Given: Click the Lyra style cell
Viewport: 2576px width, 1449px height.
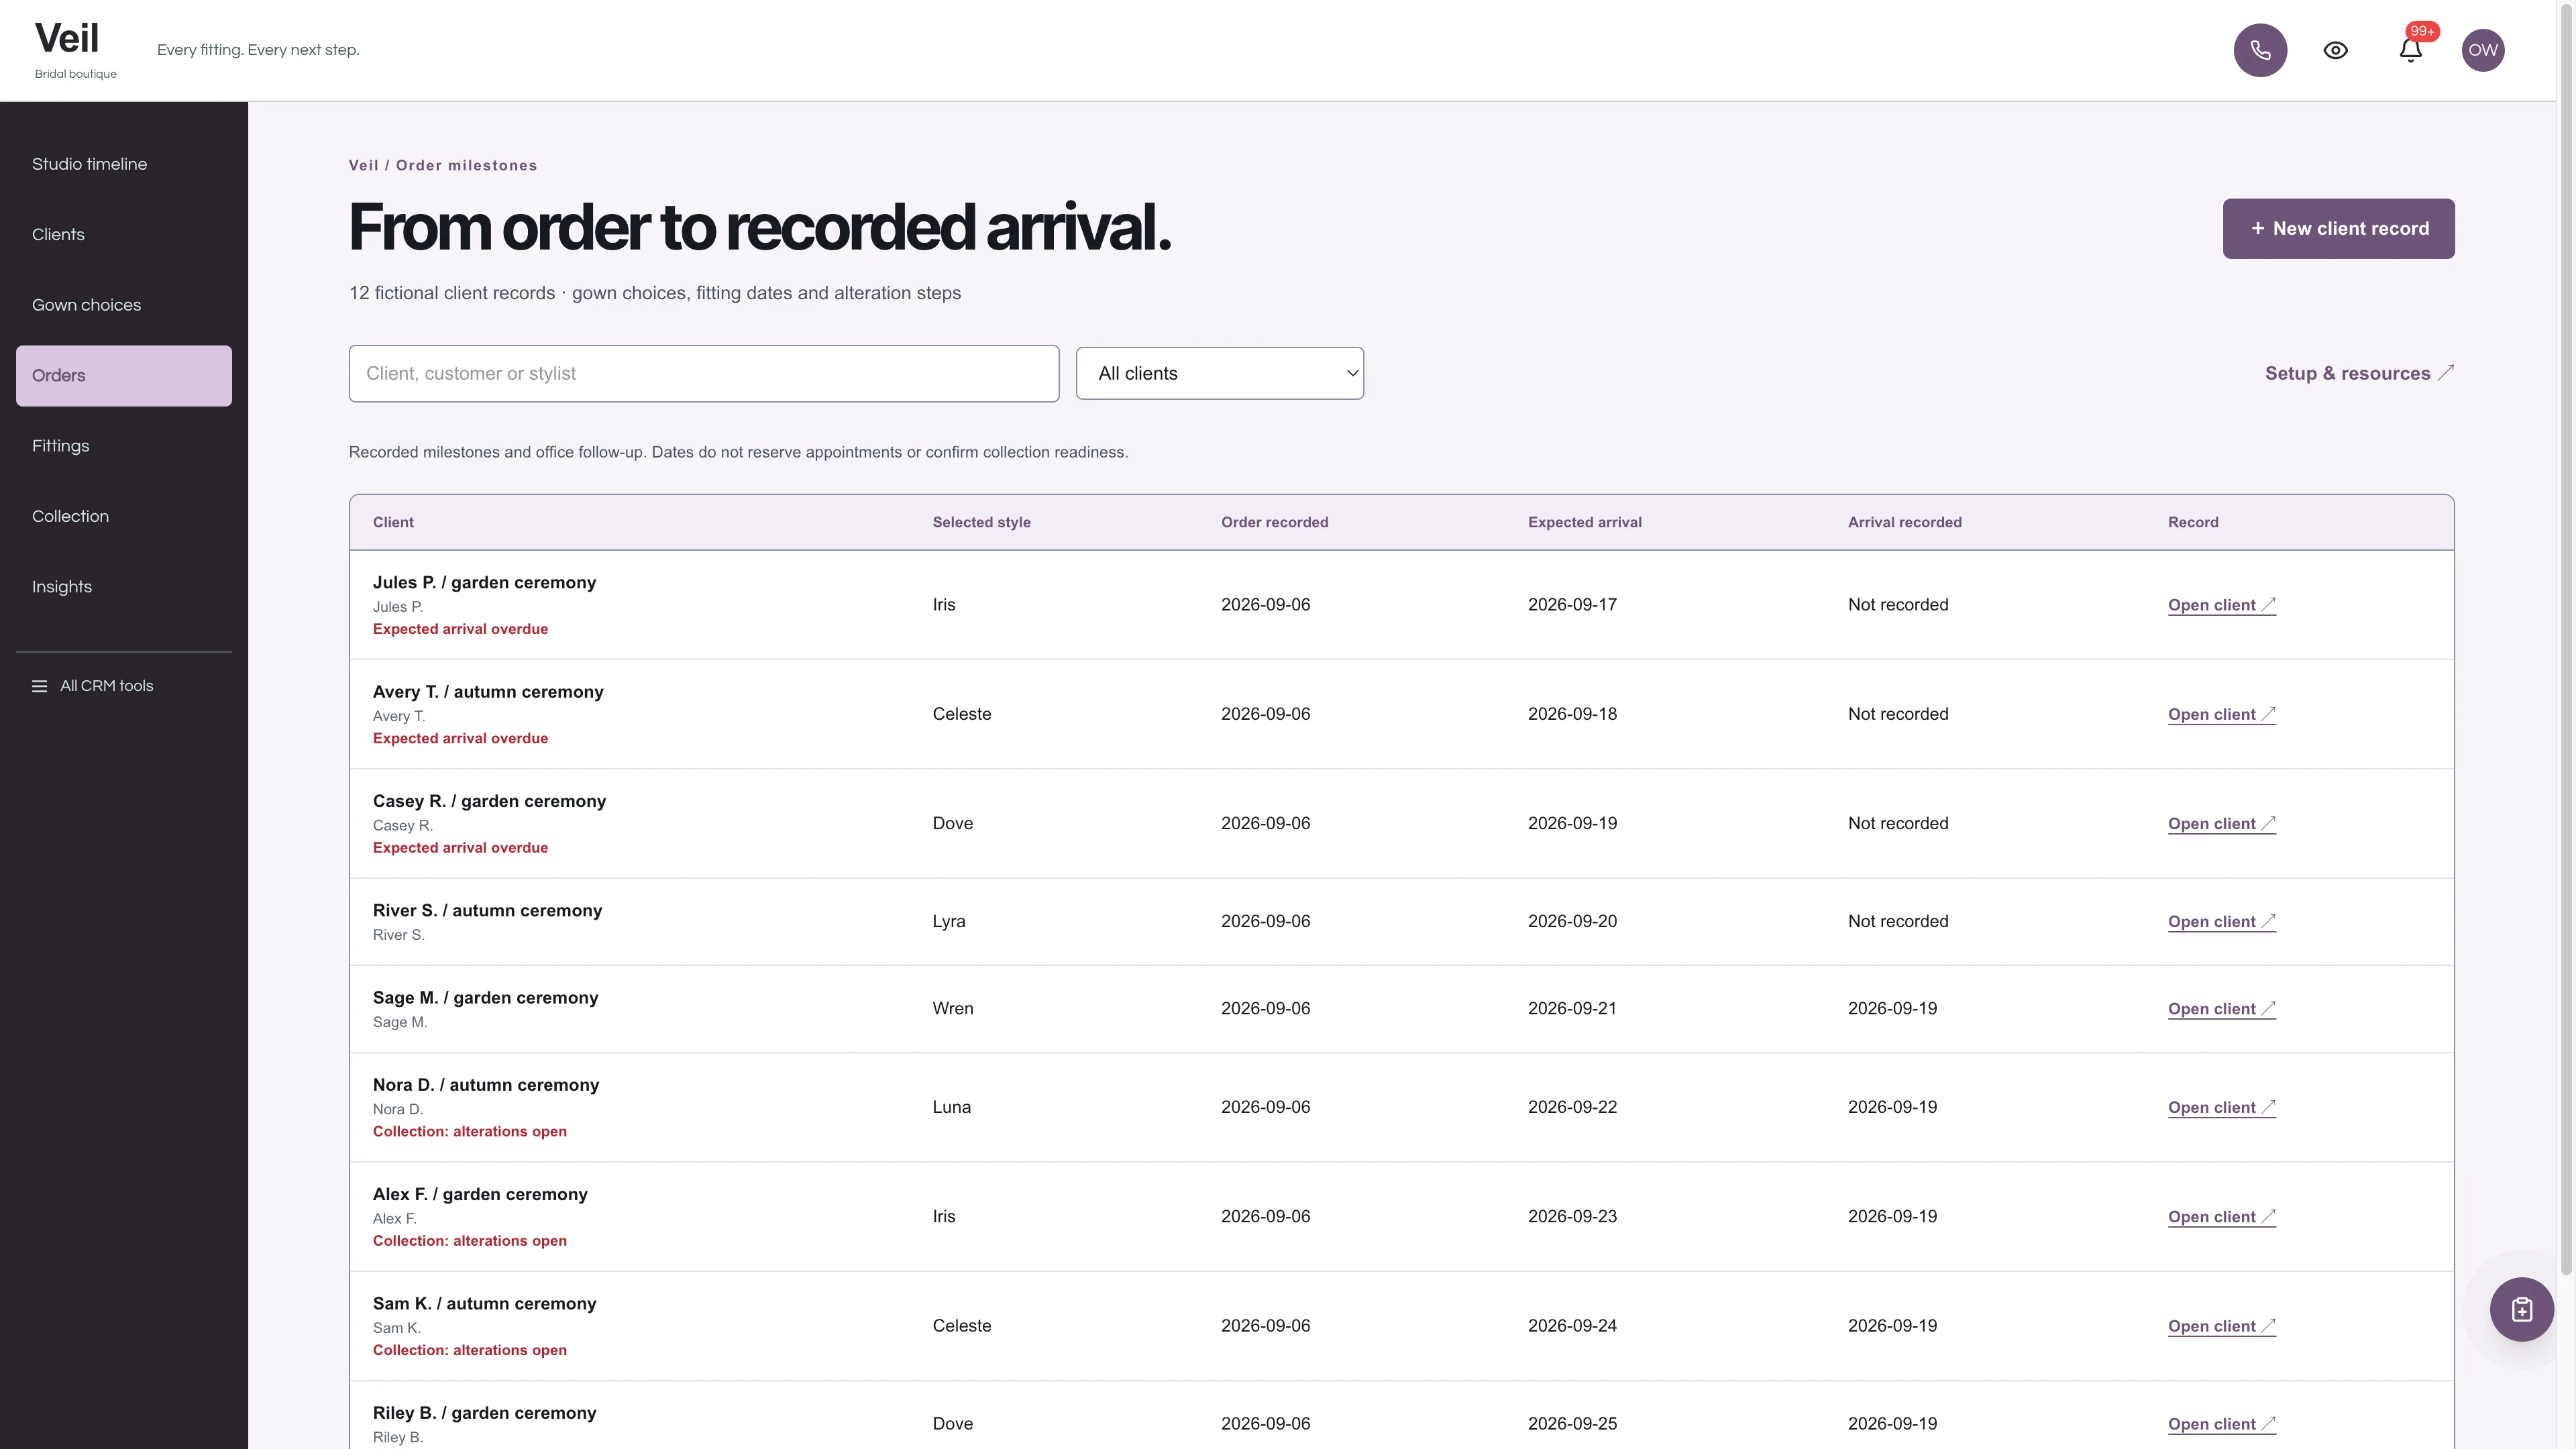Looking at the screenshot, I should (x=948, y=922).
